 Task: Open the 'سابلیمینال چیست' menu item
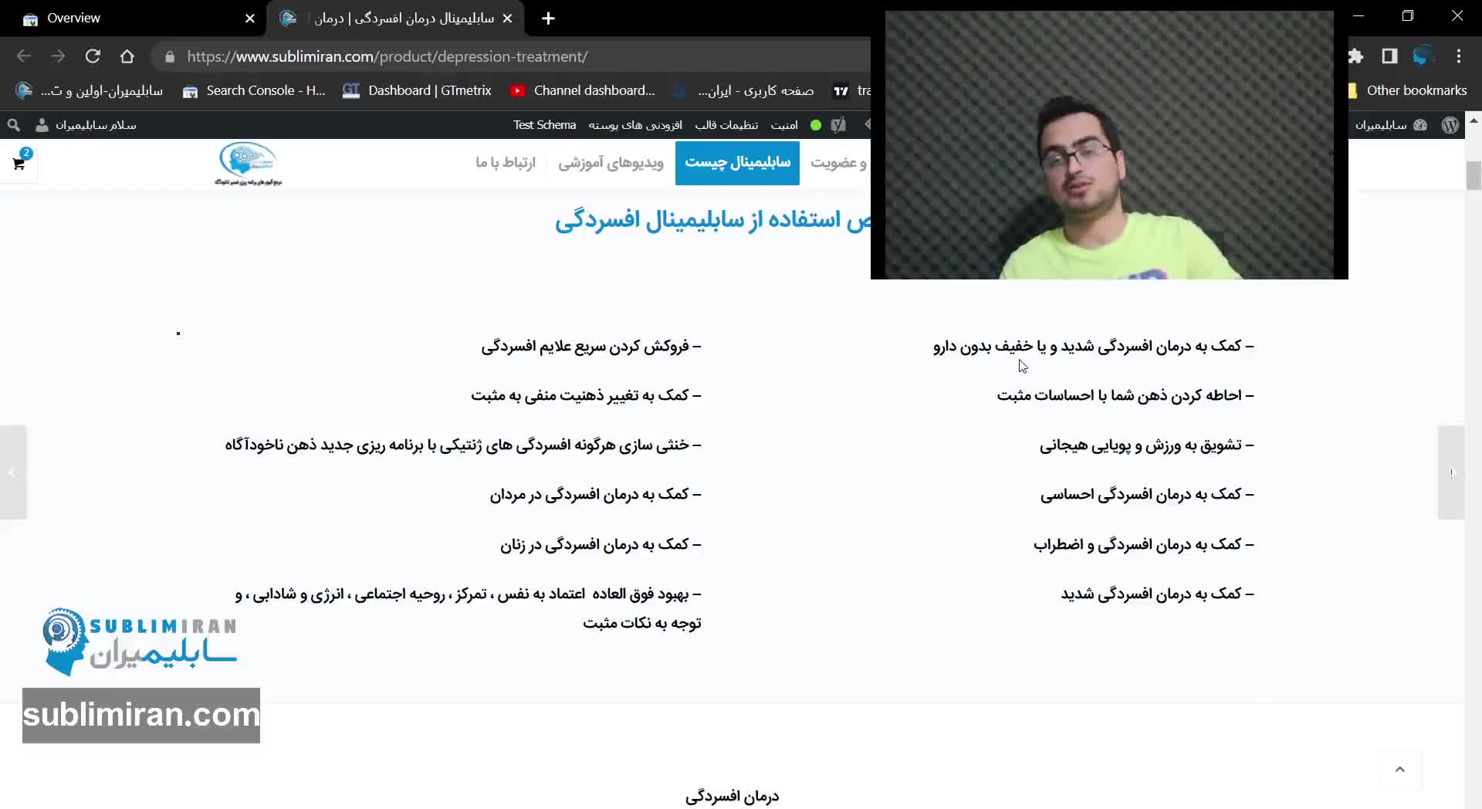click(737, 163)
